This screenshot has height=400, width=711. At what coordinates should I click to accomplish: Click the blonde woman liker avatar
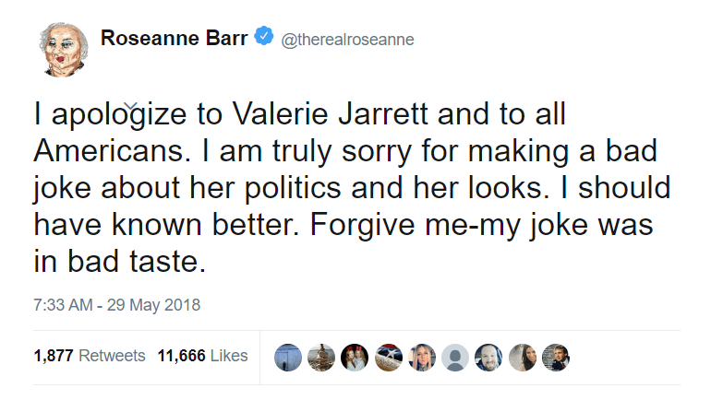point(421,357)
